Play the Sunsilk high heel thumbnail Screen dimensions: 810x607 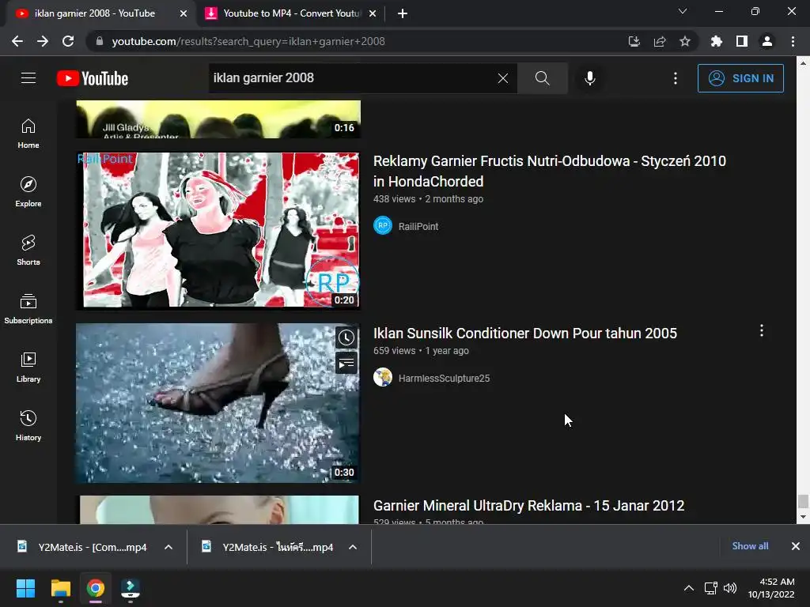tap(218, 403)
